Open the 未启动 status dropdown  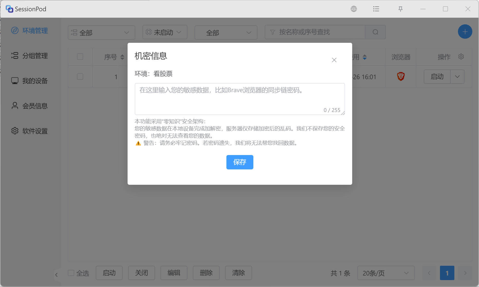165,32
